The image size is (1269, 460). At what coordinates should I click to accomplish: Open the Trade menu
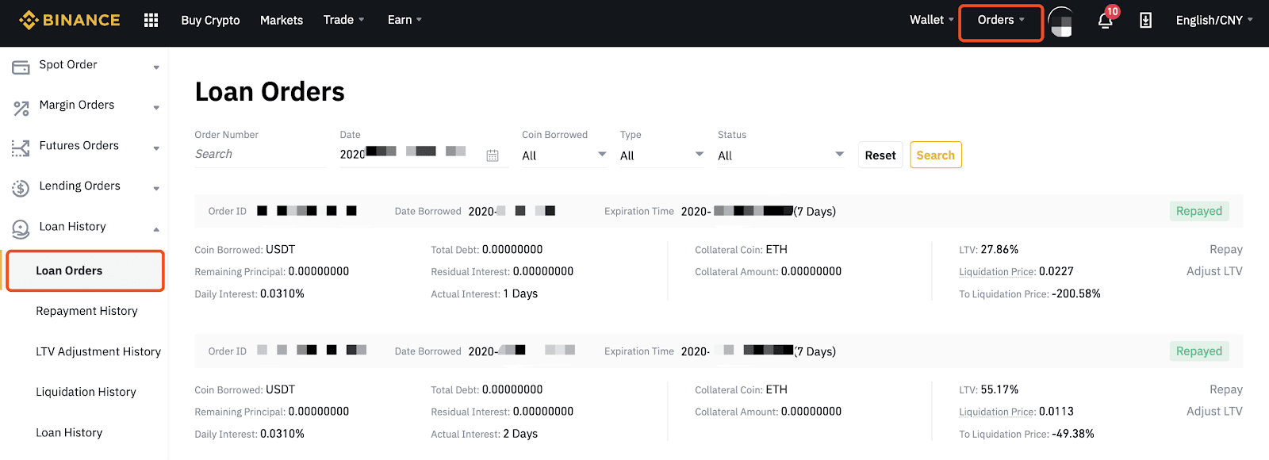(x=343, y=20)
